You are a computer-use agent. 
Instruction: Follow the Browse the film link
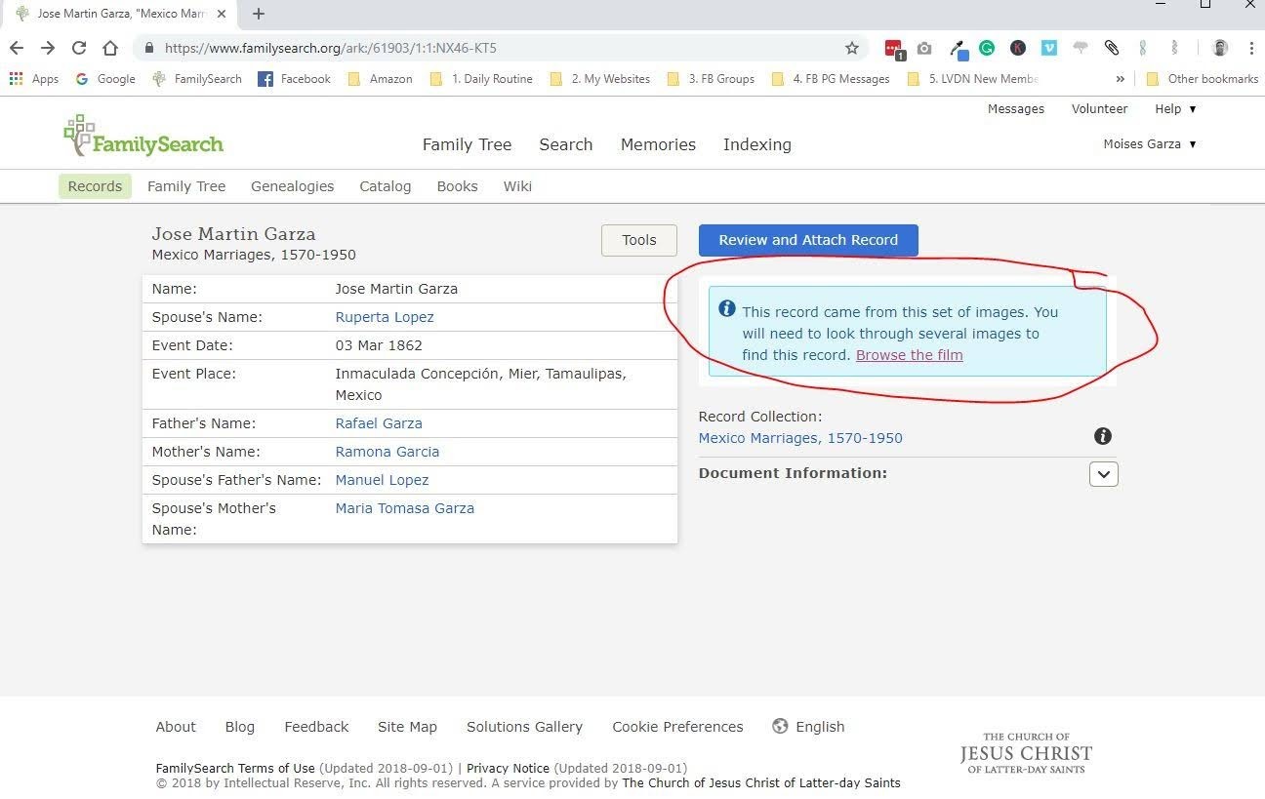(x=910, y=355)
